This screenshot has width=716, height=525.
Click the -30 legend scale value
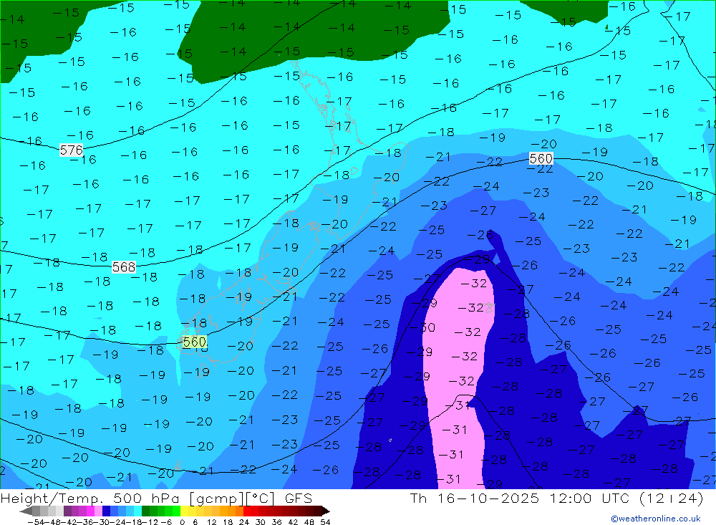pyautogui.click(x=102, y=522)
